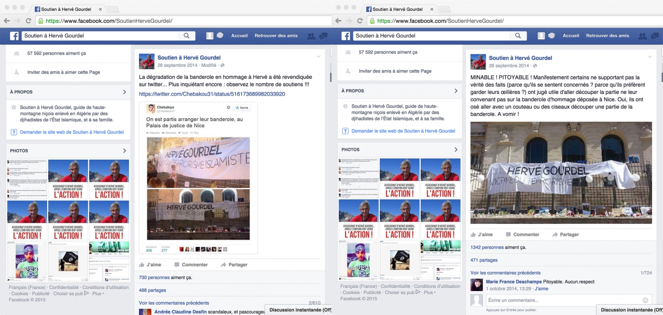Viewport: 663px width, 315px height.
Task: Open Retrouver des amis in the left window
Action: 276,36
